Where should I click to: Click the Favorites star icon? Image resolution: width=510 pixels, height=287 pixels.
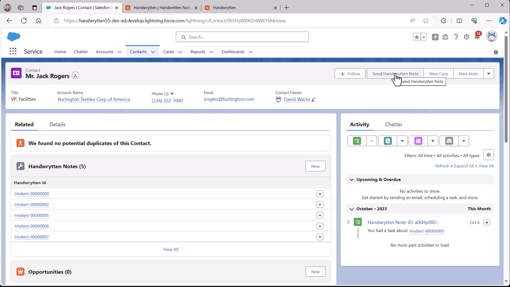pos(416,37)
